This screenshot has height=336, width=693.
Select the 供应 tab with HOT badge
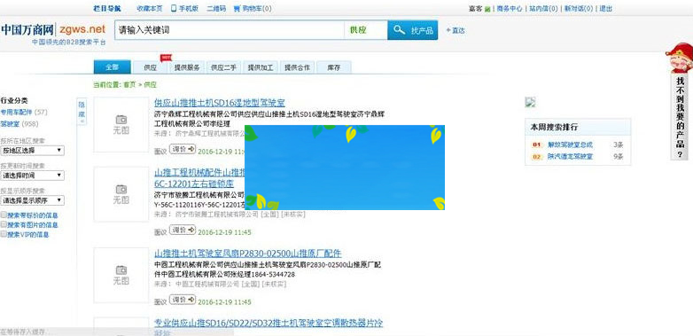(151, 67)
